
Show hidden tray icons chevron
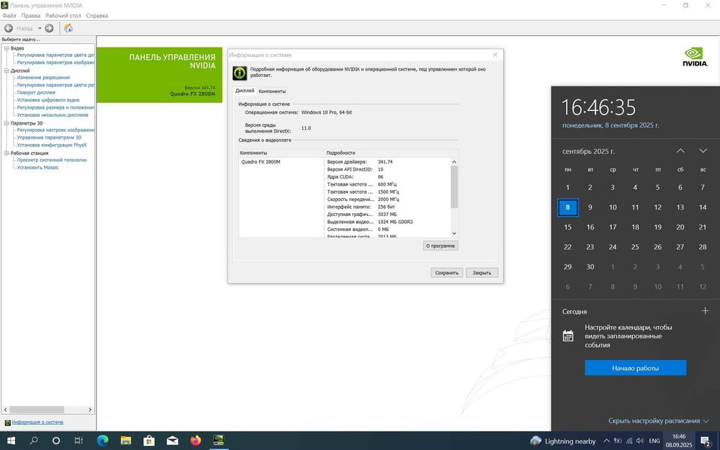click(606, 441)
